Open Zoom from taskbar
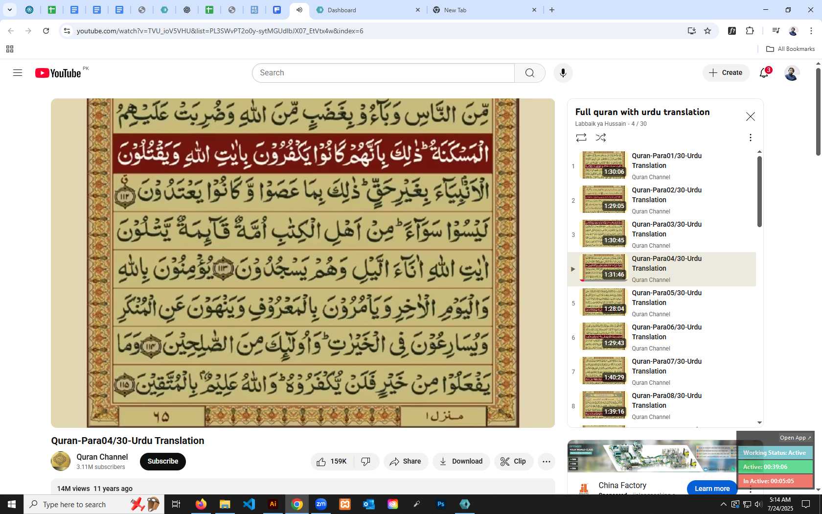This screenshot has width=822, height=514. [321, 504]
